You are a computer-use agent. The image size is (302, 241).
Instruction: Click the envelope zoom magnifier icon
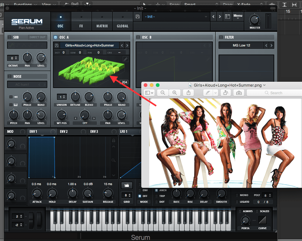(114, 160)
